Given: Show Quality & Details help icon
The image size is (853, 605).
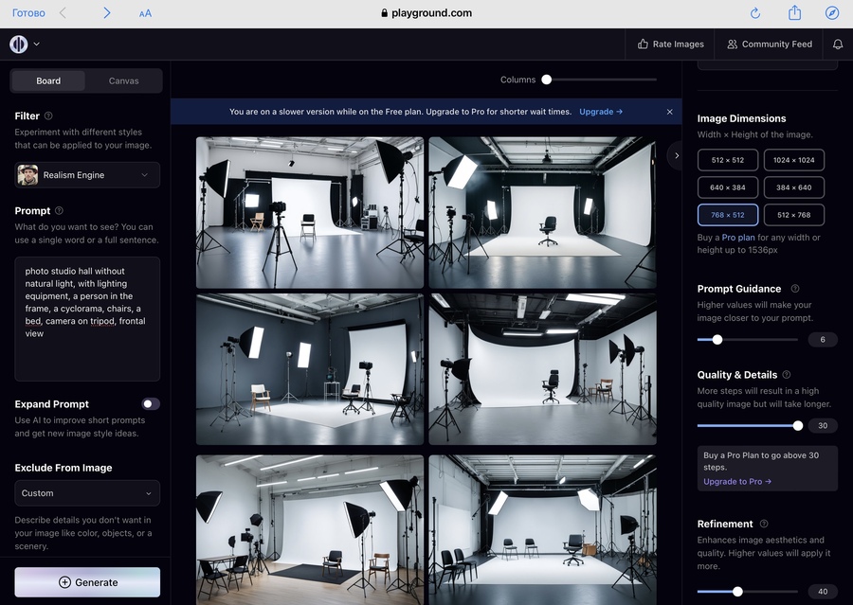Looking at the screenshot, I should click(786, 375).
